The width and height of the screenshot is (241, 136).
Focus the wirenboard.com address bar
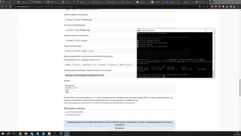105,7
